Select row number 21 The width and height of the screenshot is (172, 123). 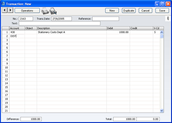point(6,111)
